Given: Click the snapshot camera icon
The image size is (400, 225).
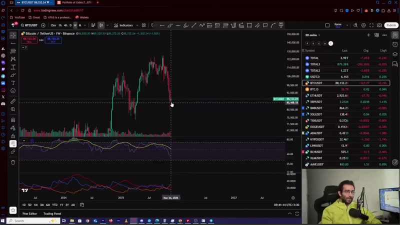Looking at the screenshot, I should click(x=379, y=25).
